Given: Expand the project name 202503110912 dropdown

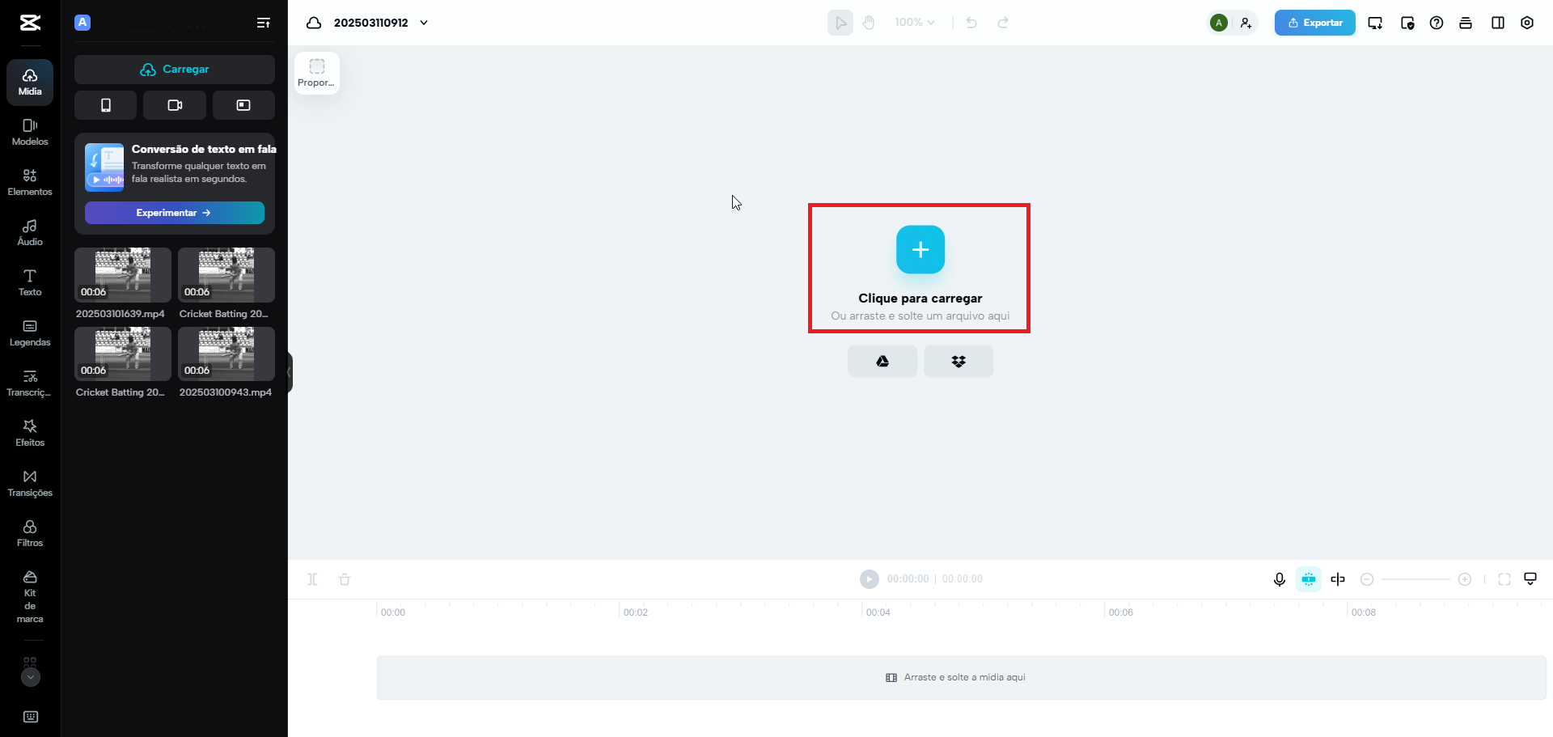Looking at the screenshot, I should [x=424, y=23].
